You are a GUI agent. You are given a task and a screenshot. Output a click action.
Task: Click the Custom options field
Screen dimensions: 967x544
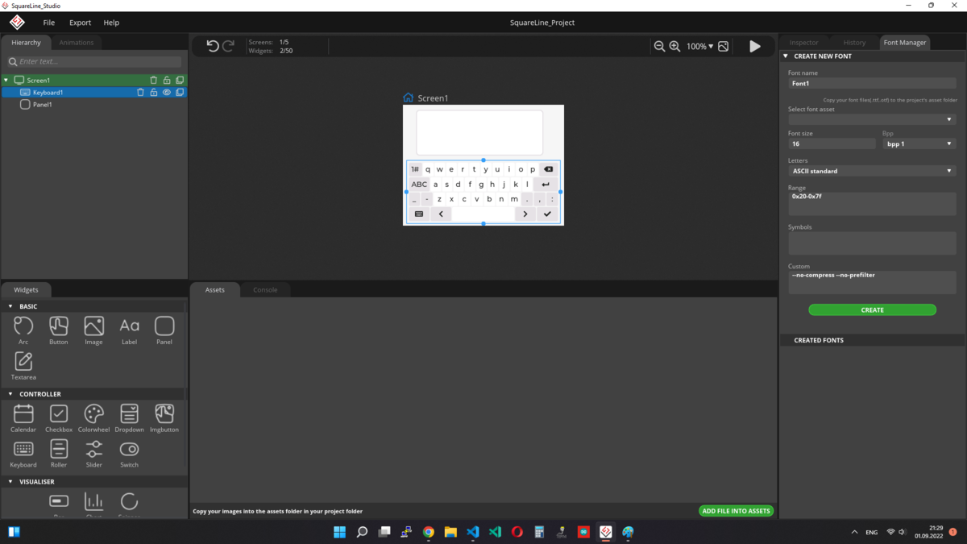[872, 282]
